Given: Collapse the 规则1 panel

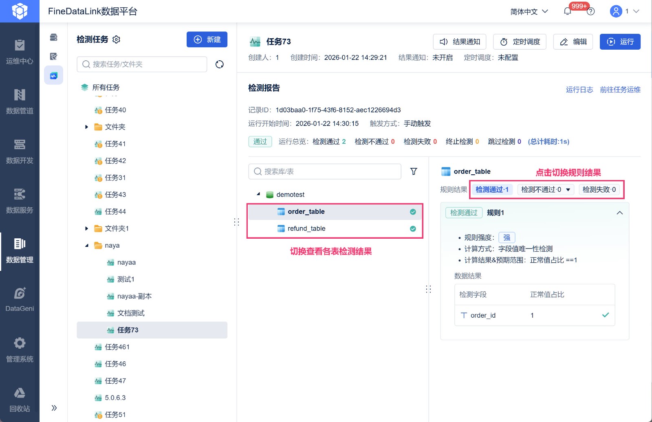Looking at the screenshot, I should point(619,213).
